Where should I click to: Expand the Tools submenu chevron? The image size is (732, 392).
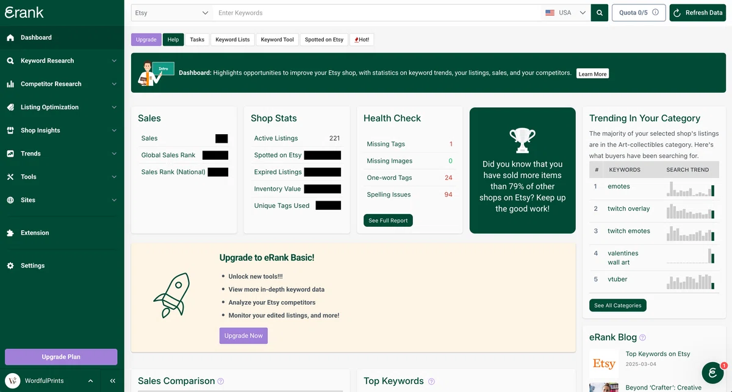click(x=114, y=177)
